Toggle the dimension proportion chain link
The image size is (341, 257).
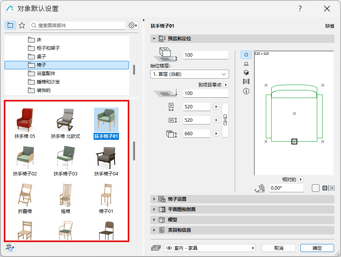tap(225, 120)
